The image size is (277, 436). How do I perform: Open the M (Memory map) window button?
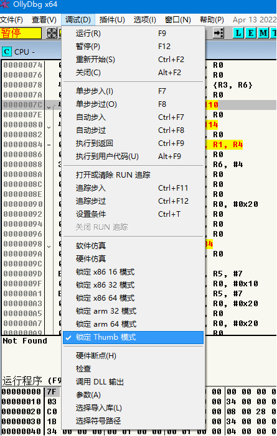[x=263, y=33]
